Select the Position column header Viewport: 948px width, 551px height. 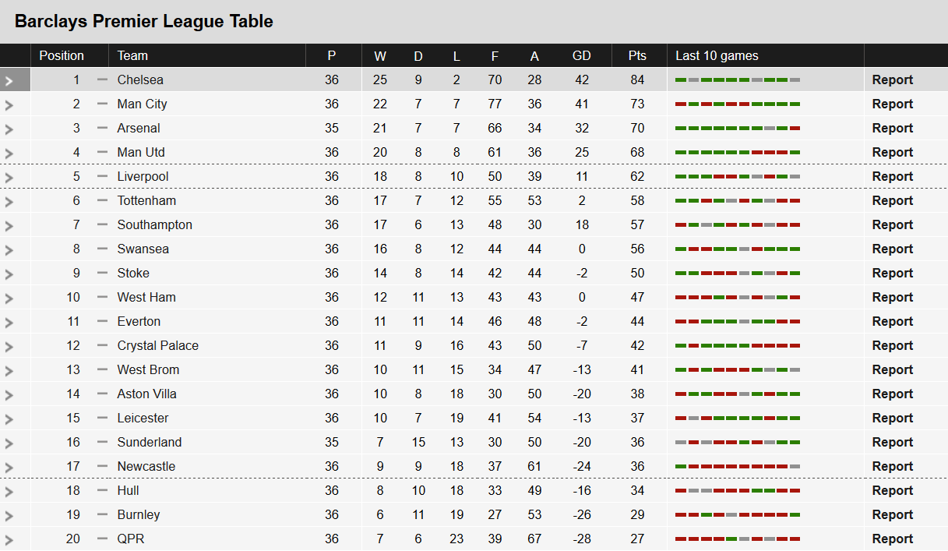[x=62, y=55]
